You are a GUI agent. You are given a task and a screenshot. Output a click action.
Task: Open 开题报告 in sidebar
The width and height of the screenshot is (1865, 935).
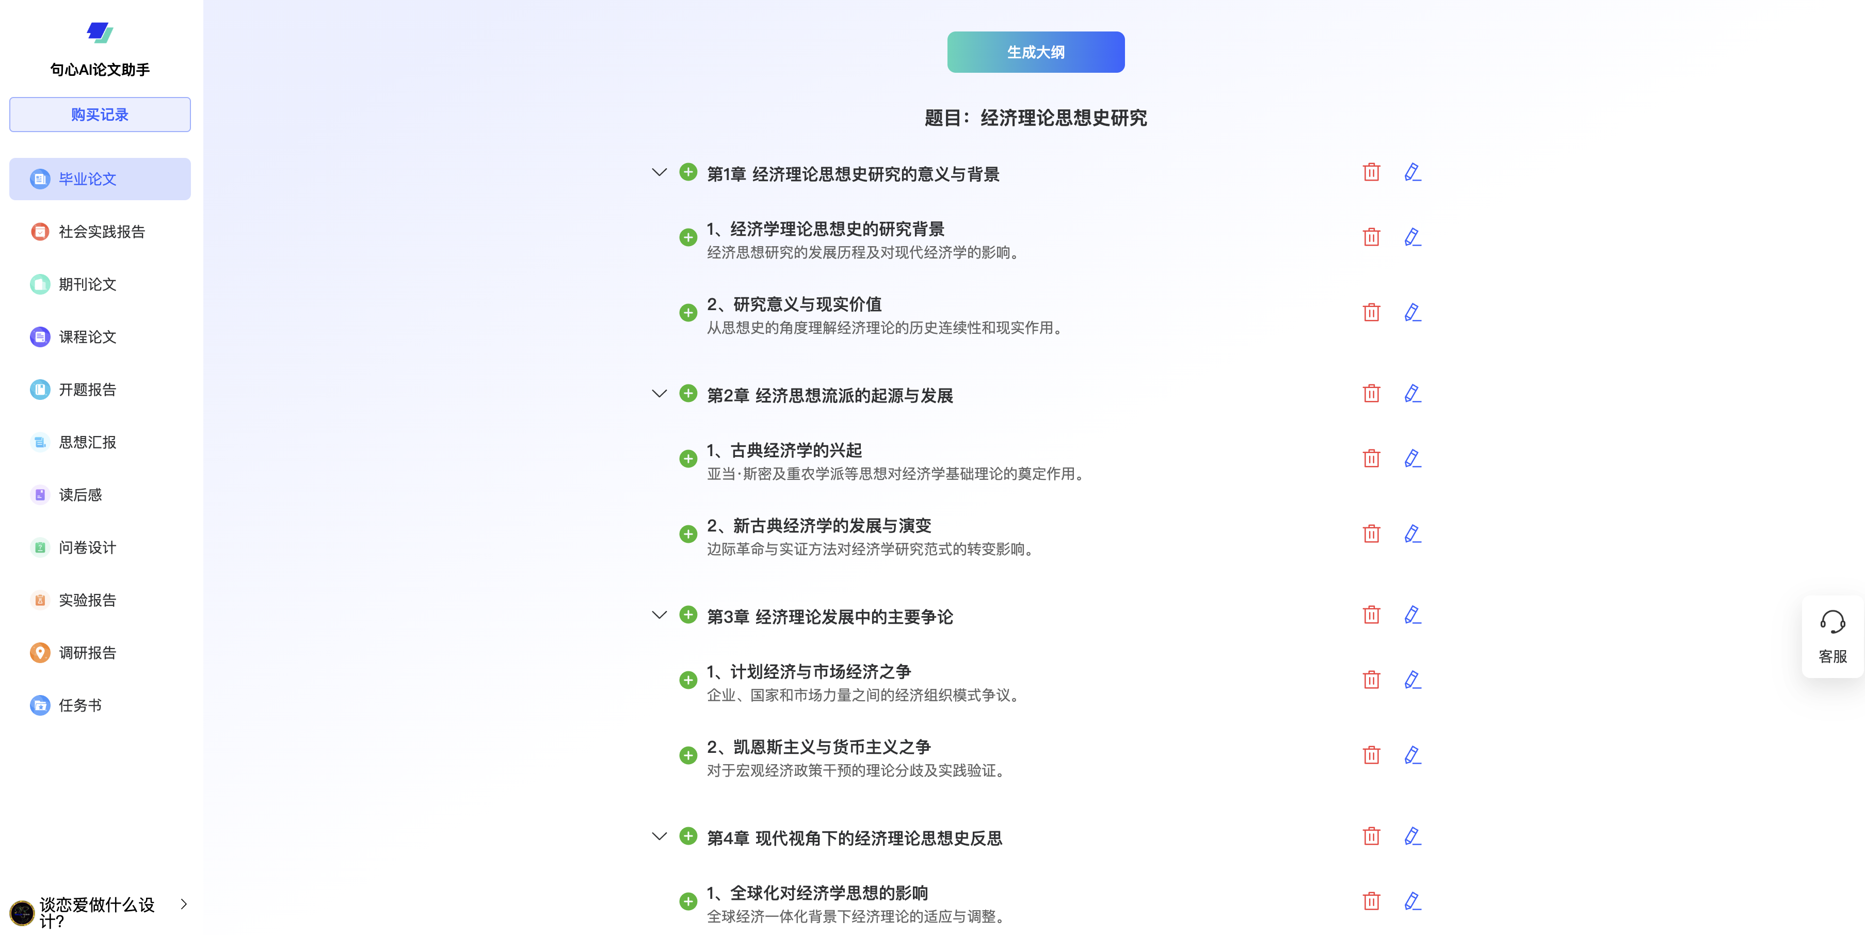coord(100,390)
